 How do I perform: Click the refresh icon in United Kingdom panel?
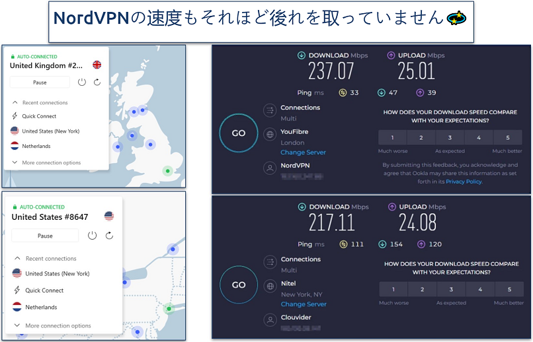(97, 82)
